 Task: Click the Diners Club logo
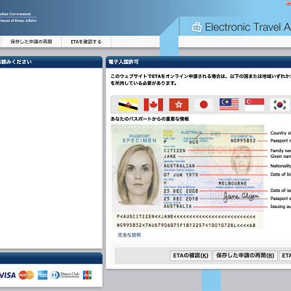pos(65,275)
